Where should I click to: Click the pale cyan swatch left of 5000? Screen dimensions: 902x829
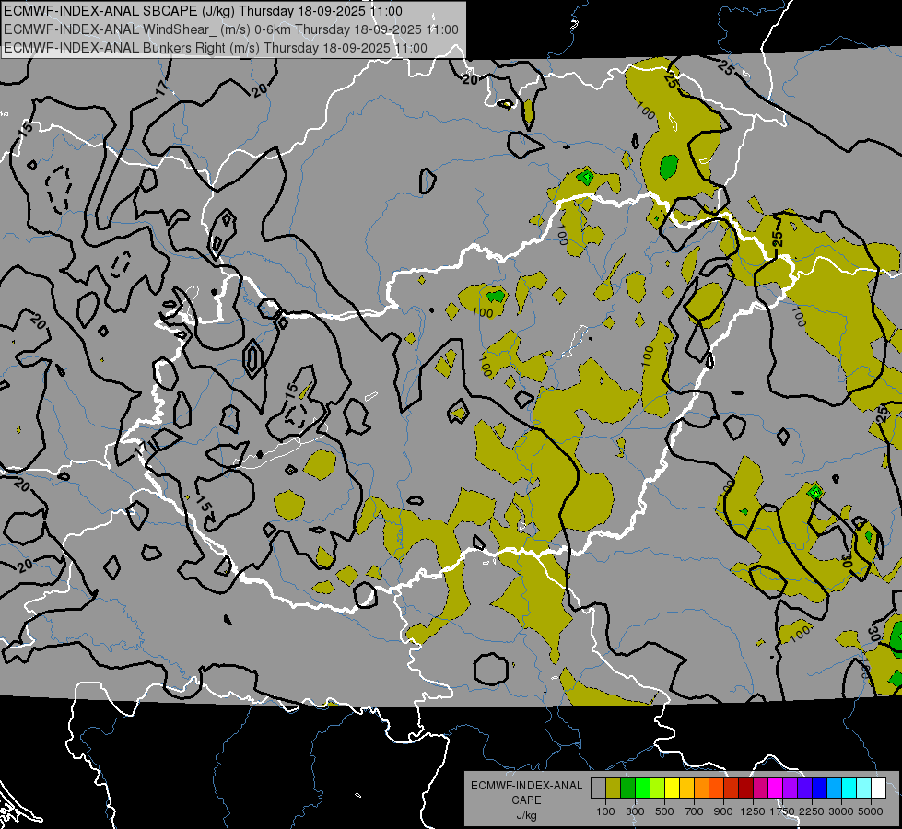pyautogui.click(x=864, y=788)
